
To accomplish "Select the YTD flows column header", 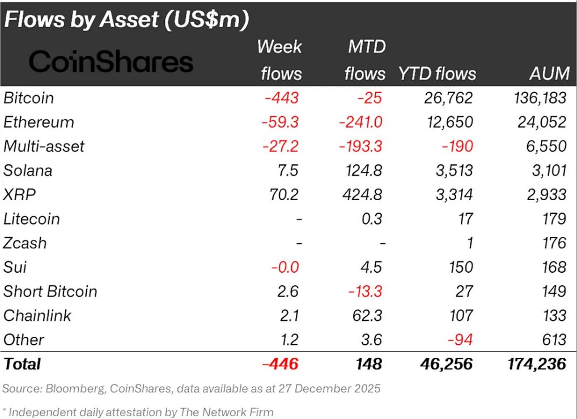I will pyautogui.click(x=437, y=74).
